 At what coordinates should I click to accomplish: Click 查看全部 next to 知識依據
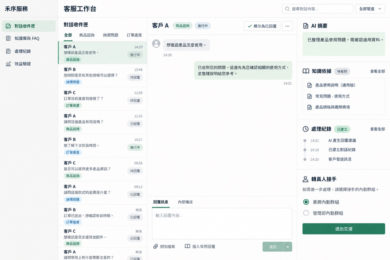pos(378,71)
